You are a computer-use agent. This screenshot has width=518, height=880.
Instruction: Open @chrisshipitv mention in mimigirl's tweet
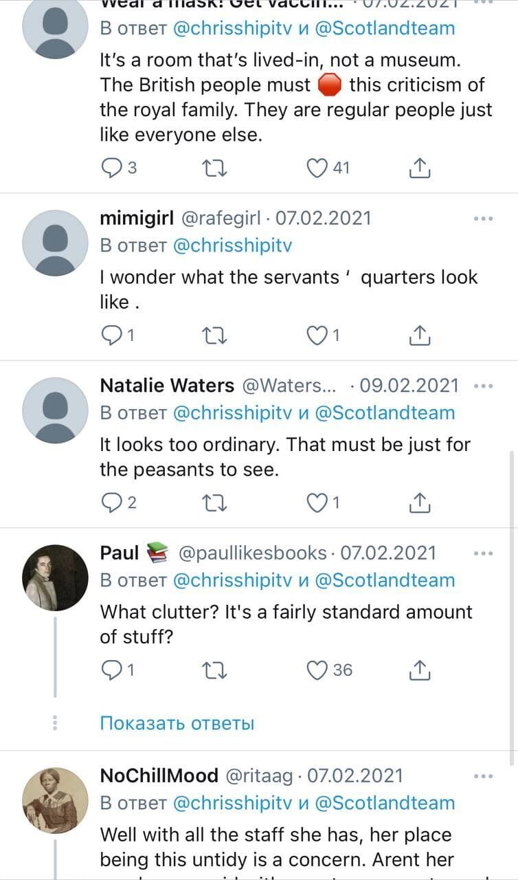232,245
